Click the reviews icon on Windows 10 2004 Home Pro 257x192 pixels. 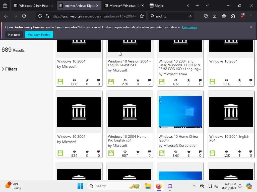(149, 152)
